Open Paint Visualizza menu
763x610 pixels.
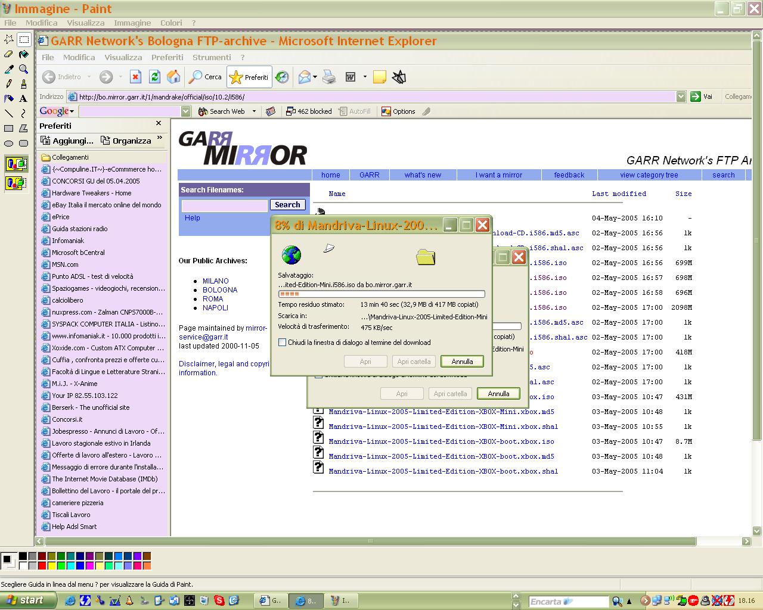86,23
